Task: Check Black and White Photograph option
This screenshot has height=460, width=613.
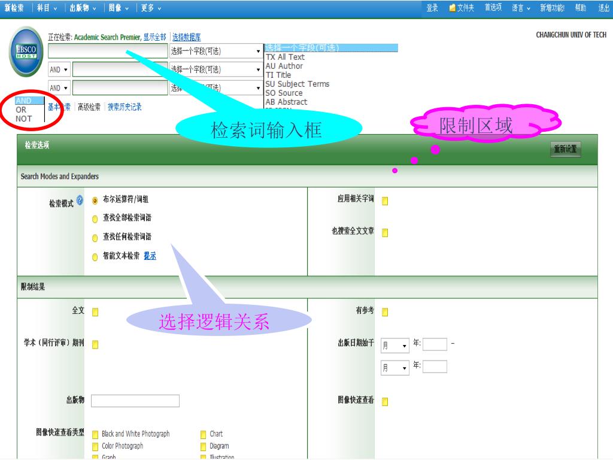Action: 95,435
